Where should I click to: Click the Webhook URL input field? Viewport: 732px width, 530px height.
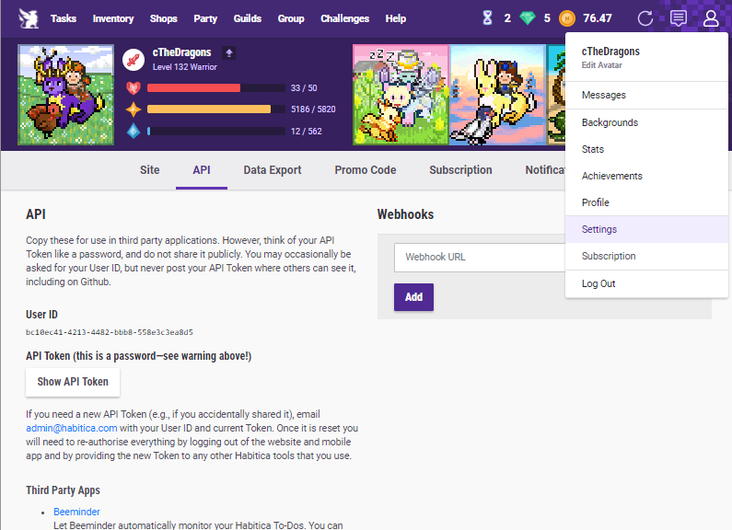point(480,257)
